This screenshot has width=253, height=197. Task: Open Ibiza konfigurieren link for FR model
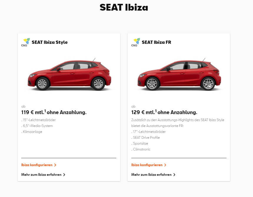147,165
